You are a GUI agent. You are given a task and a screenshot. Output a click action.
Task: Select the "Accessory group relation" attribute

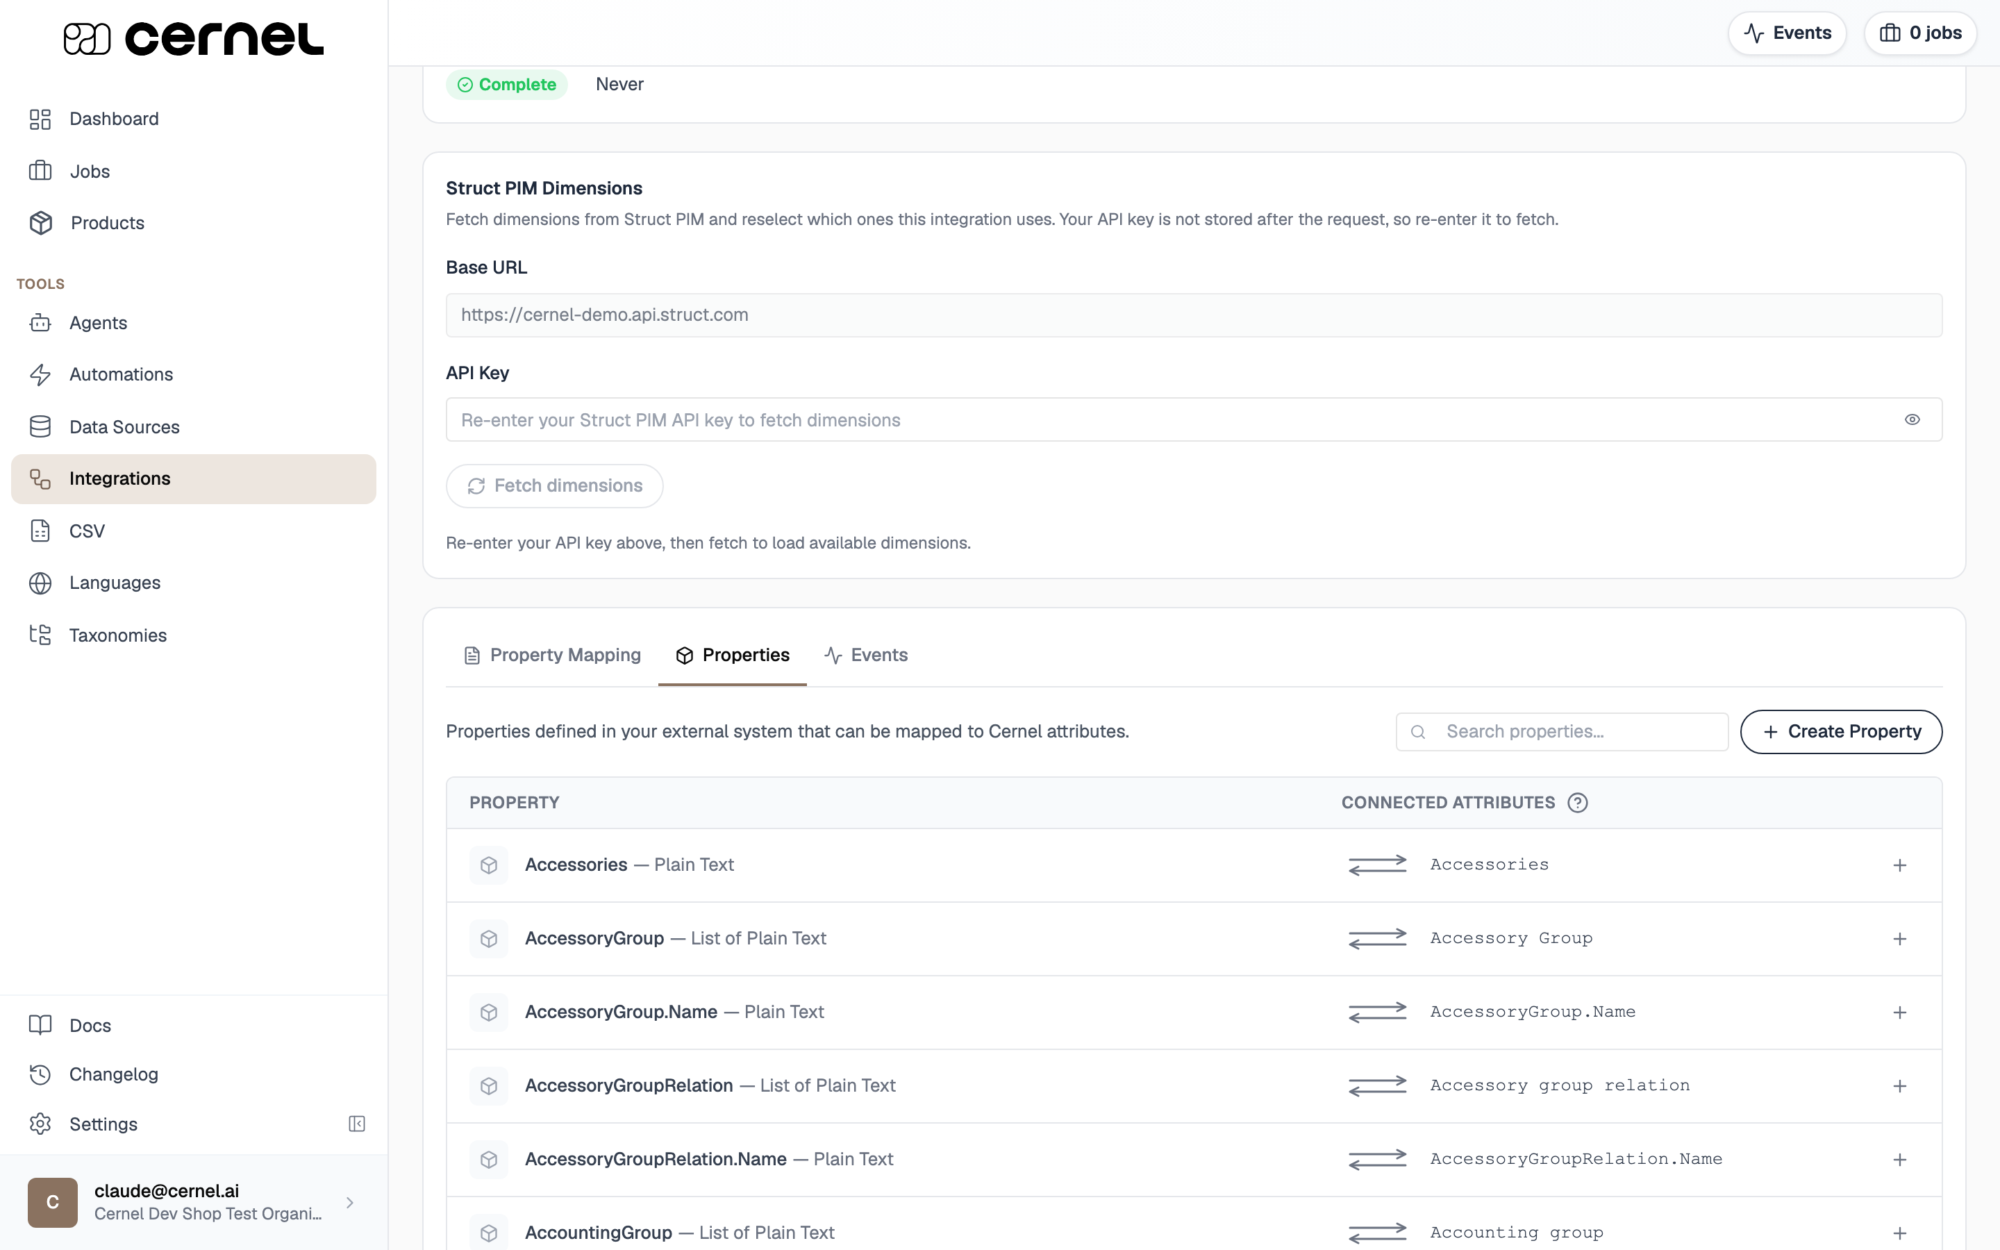[1560, 1085]
